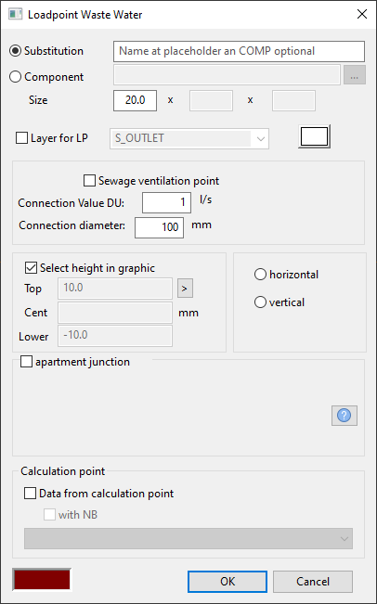Open the dark red color swatch
This screenshot has width=377, height=604.
[x=42, y=579]
